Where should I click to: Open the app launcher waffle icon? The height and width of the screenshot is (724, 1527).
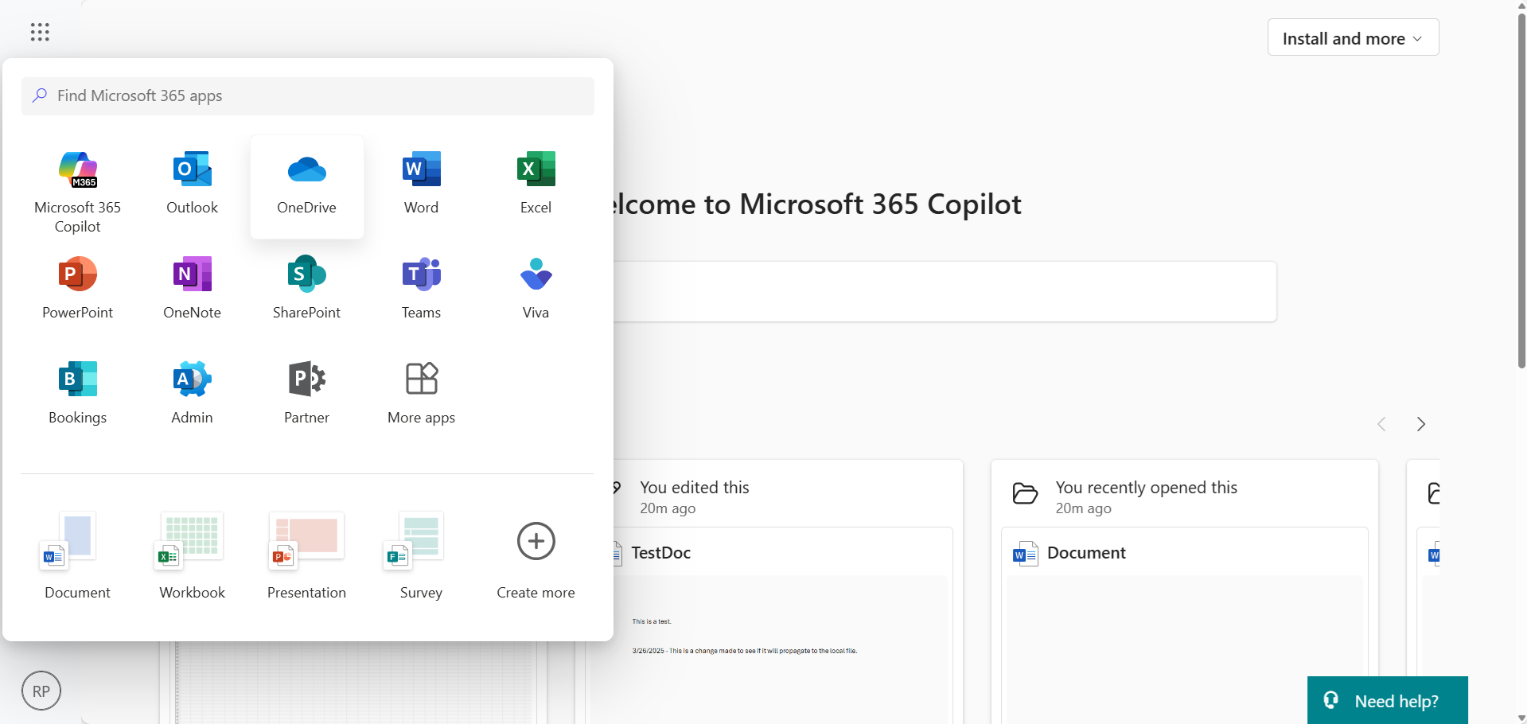[40, 32]
